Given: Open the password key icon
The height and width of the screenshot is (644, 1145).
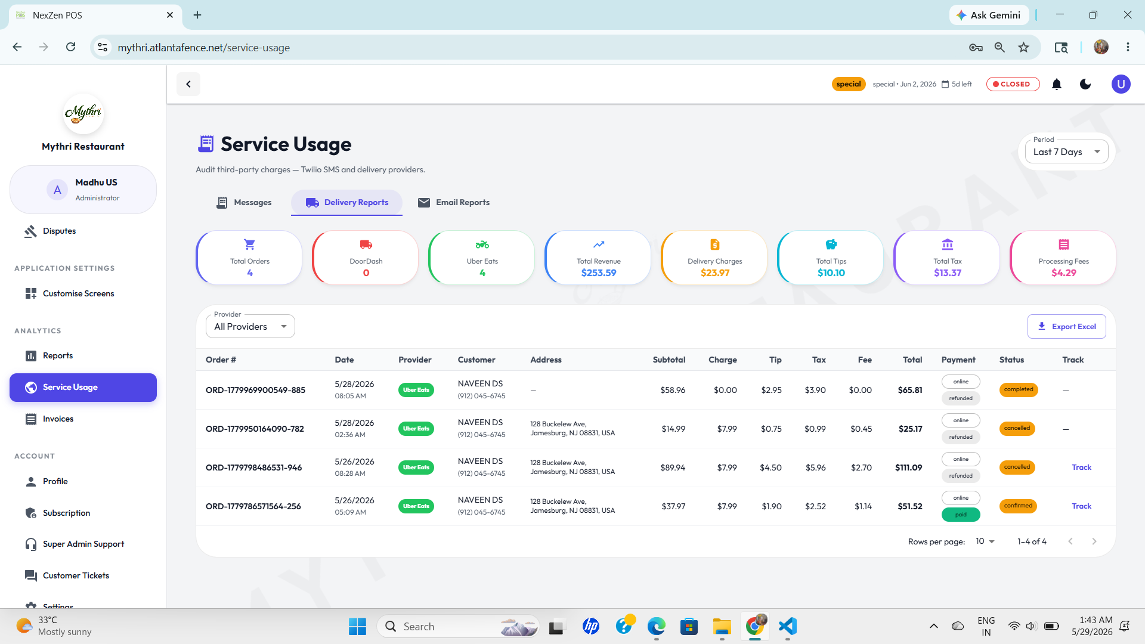Looking at the screenshot, I should [976, 47].
